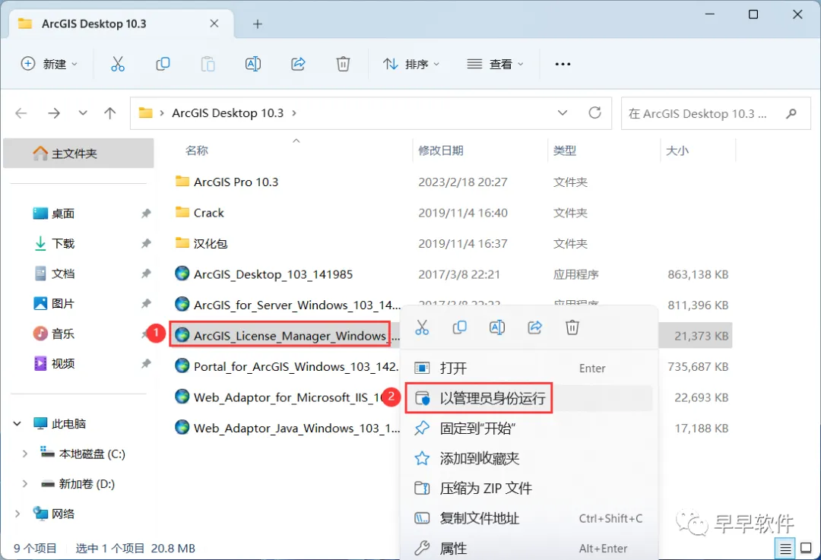Open the 新建 dropdown menu
The width and height of the screenshot is (821, 560).
pyautogui.click(x=49, y=64)
